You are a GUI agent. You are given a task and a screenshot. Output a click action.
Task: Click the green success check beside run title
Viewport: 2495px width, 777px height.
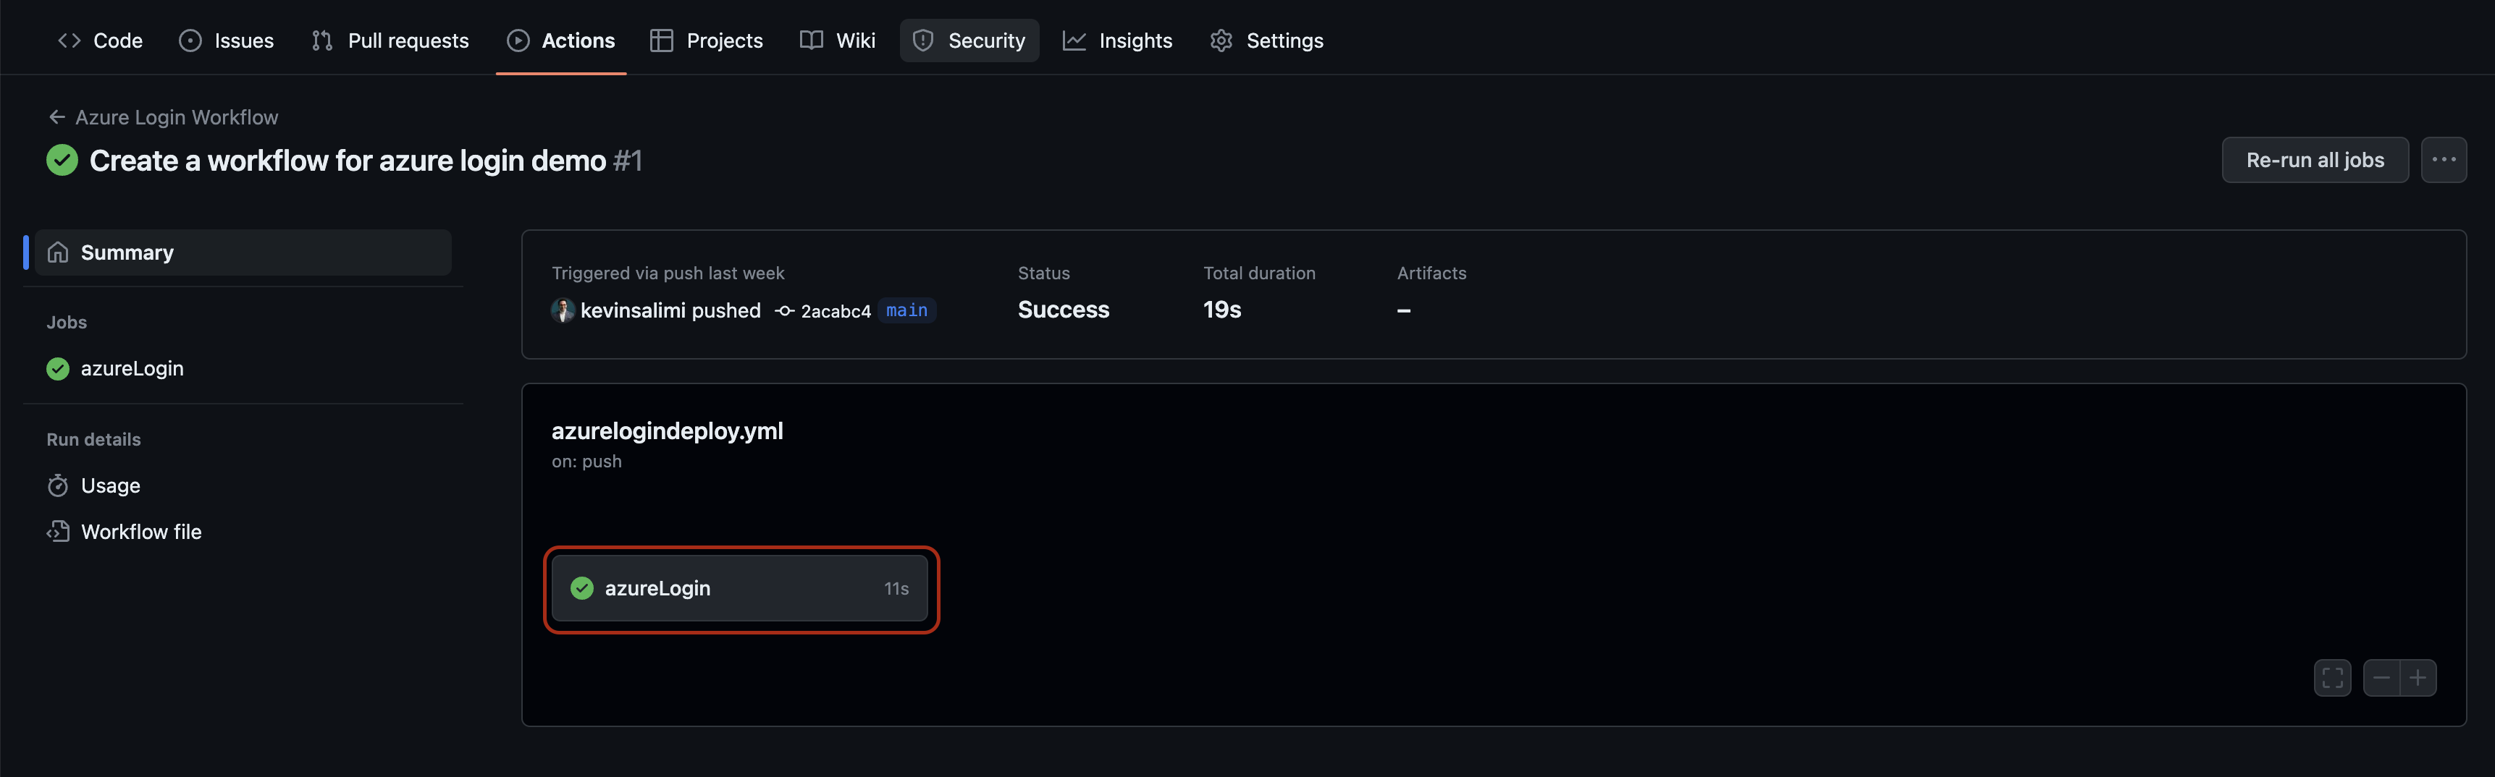click(x=62, y=161)
